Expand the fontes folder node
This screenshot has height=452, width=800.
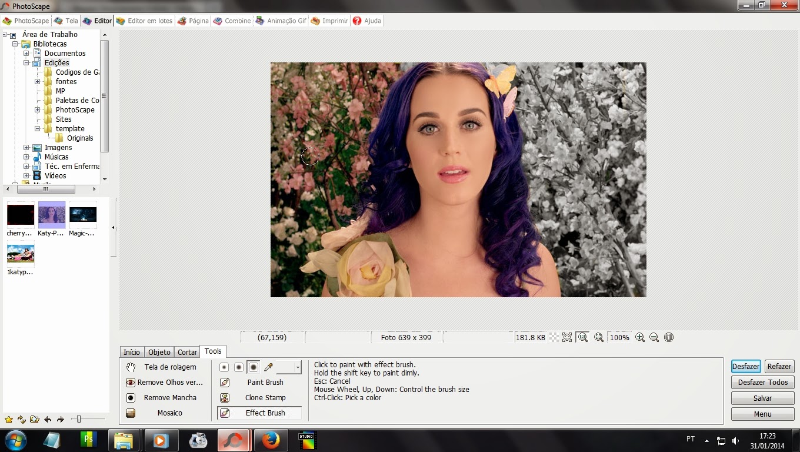click(37, 82)
